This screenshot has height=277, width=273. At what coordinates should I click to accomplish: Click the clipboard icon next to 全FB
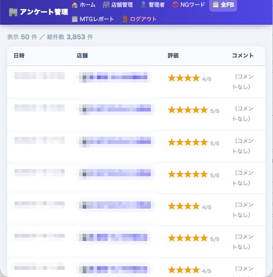215,5
